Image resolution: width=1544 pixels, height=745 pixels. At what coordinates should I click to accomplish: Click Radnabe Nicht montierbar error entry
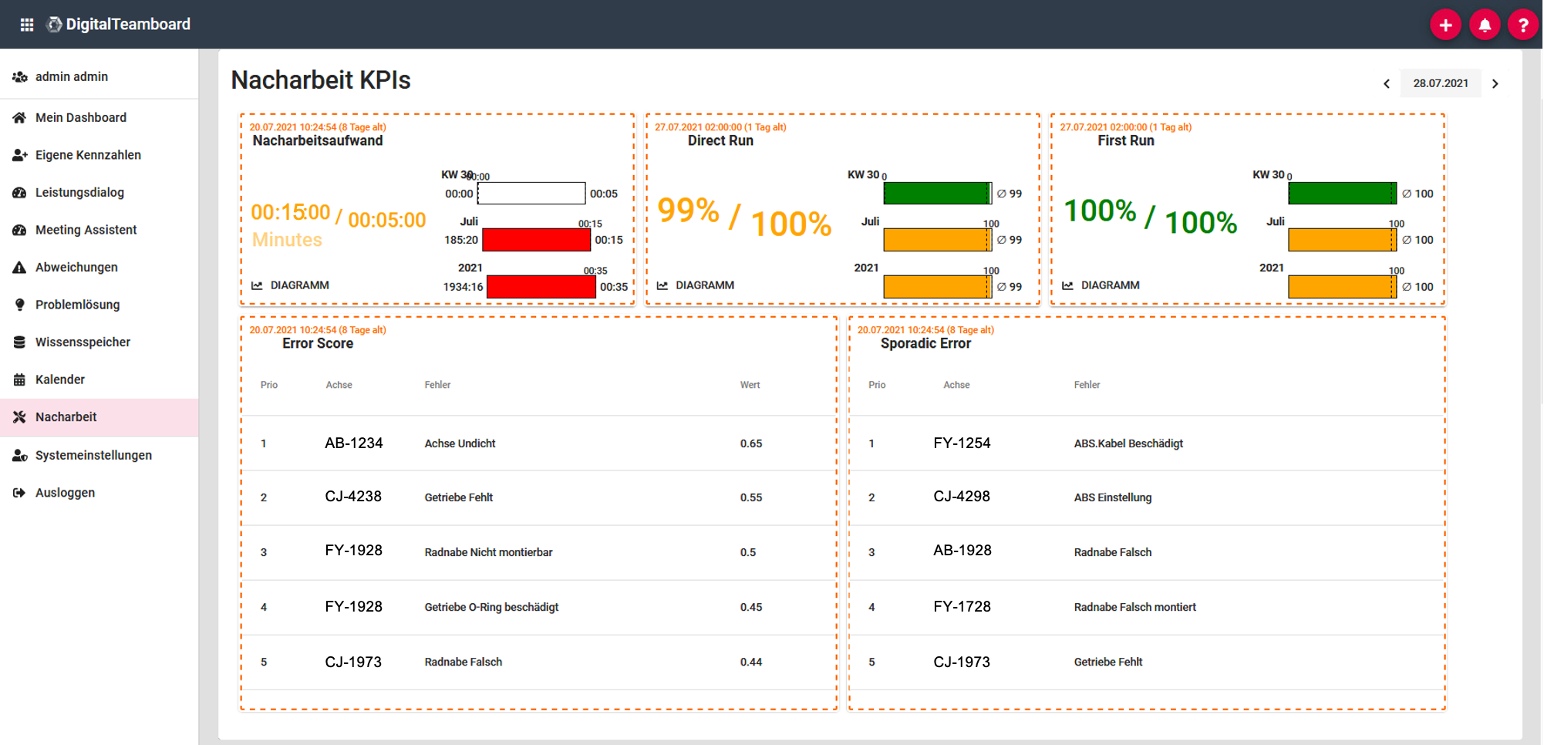(x=488, y=553)
